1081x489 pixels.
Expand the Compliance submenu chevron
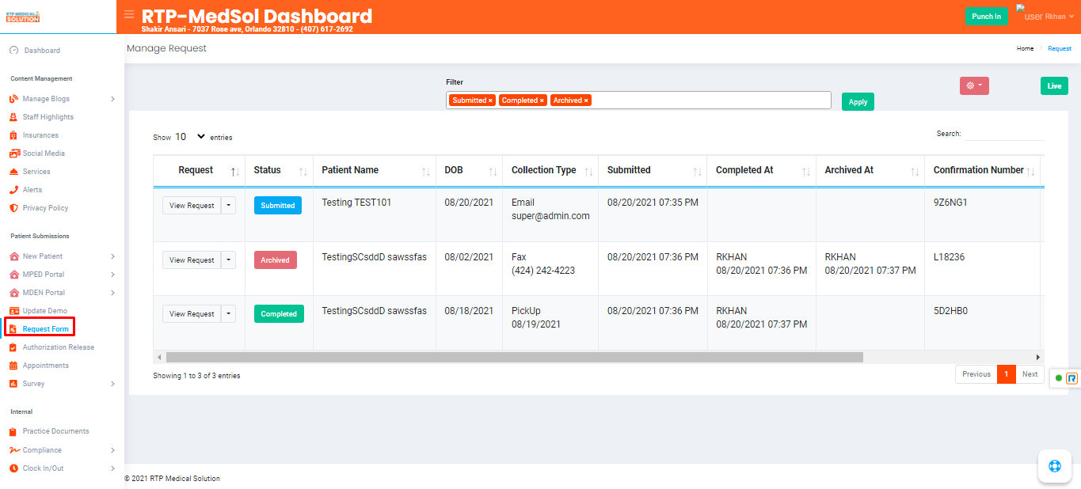112,450
